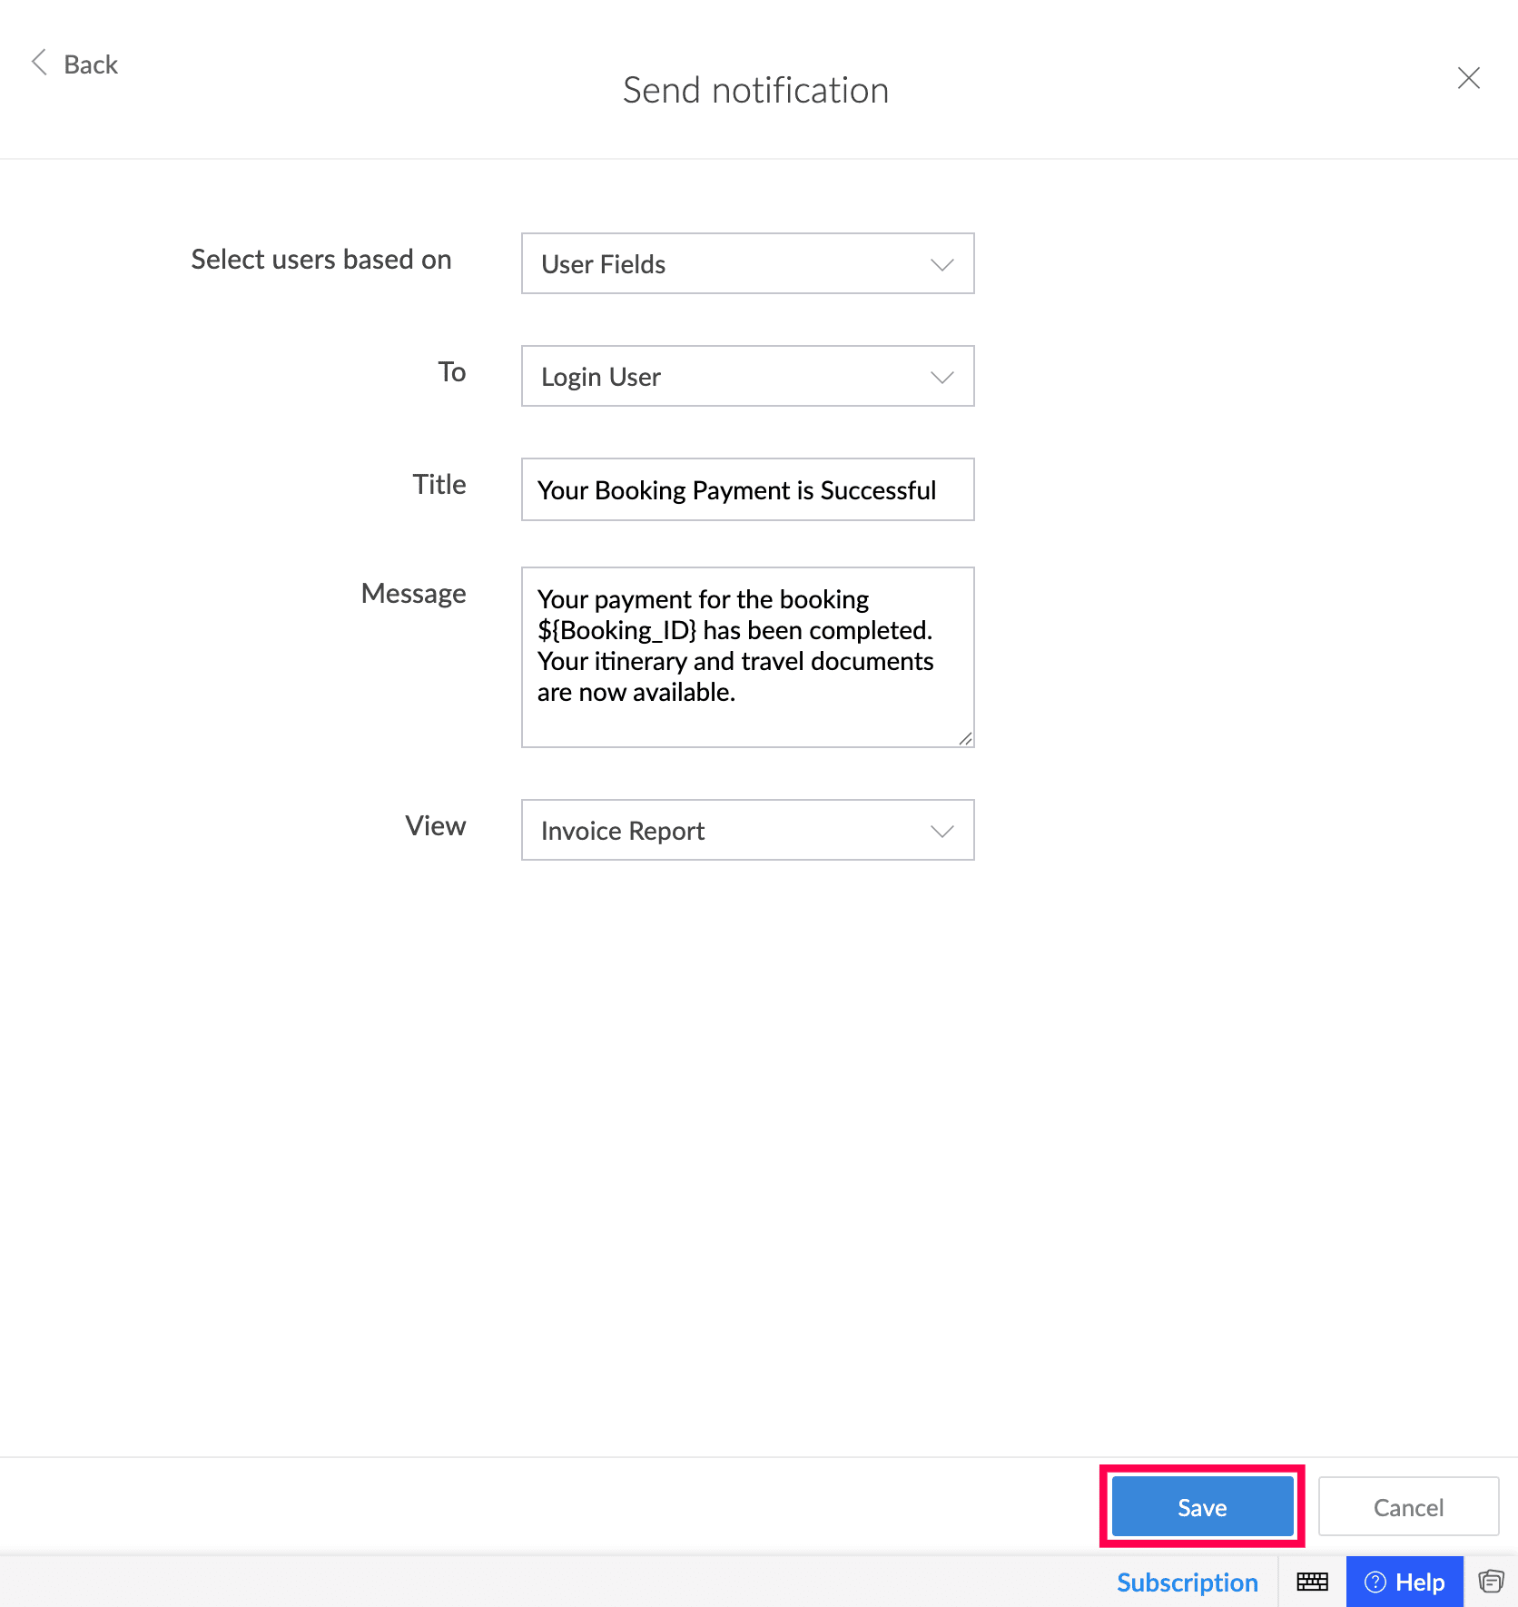Expand the User Fields dropdown
The height and width of the screenshot is (1607, 1518).
(x=747, y=263)
